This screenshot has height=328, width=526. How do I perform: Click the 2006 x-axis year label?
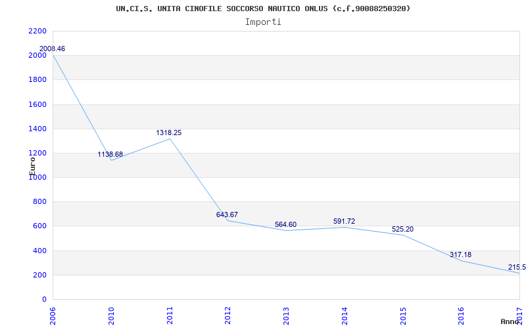(53, 316)
